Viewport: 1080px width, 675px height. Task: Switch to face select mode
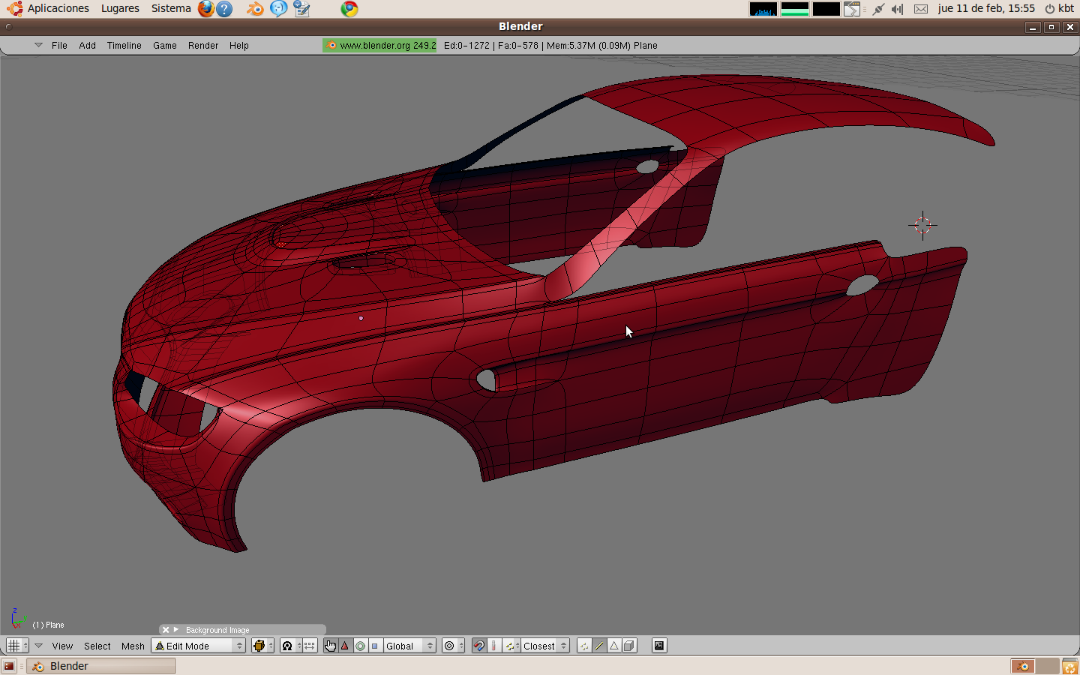click(x=614, y=646)
